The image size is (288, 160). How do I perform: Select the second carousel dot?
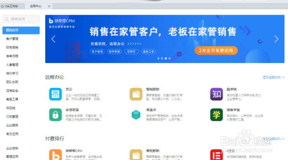click(x=162, y=59)
